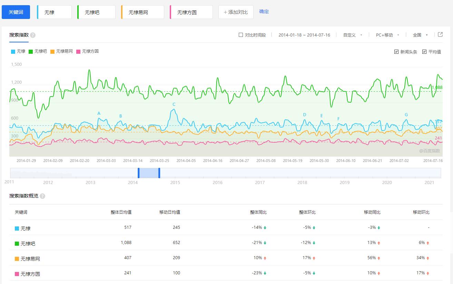Click news marker A on the chart

(x=99, y=113)
